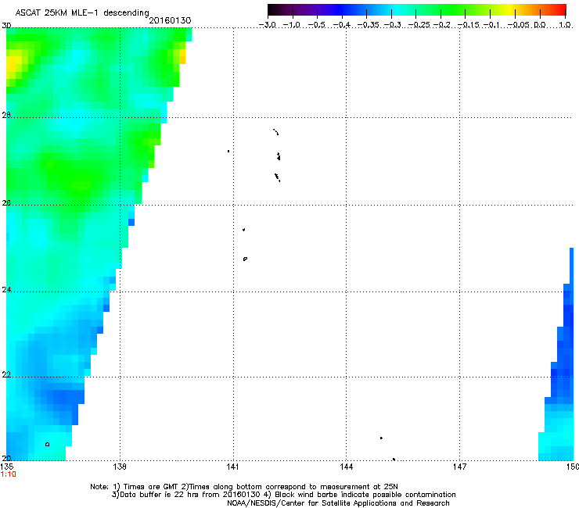Image resolution: width=579 pixels, height=508 pixels.
Task: Click the -1.0 color bar label
Action: [292, 25]
